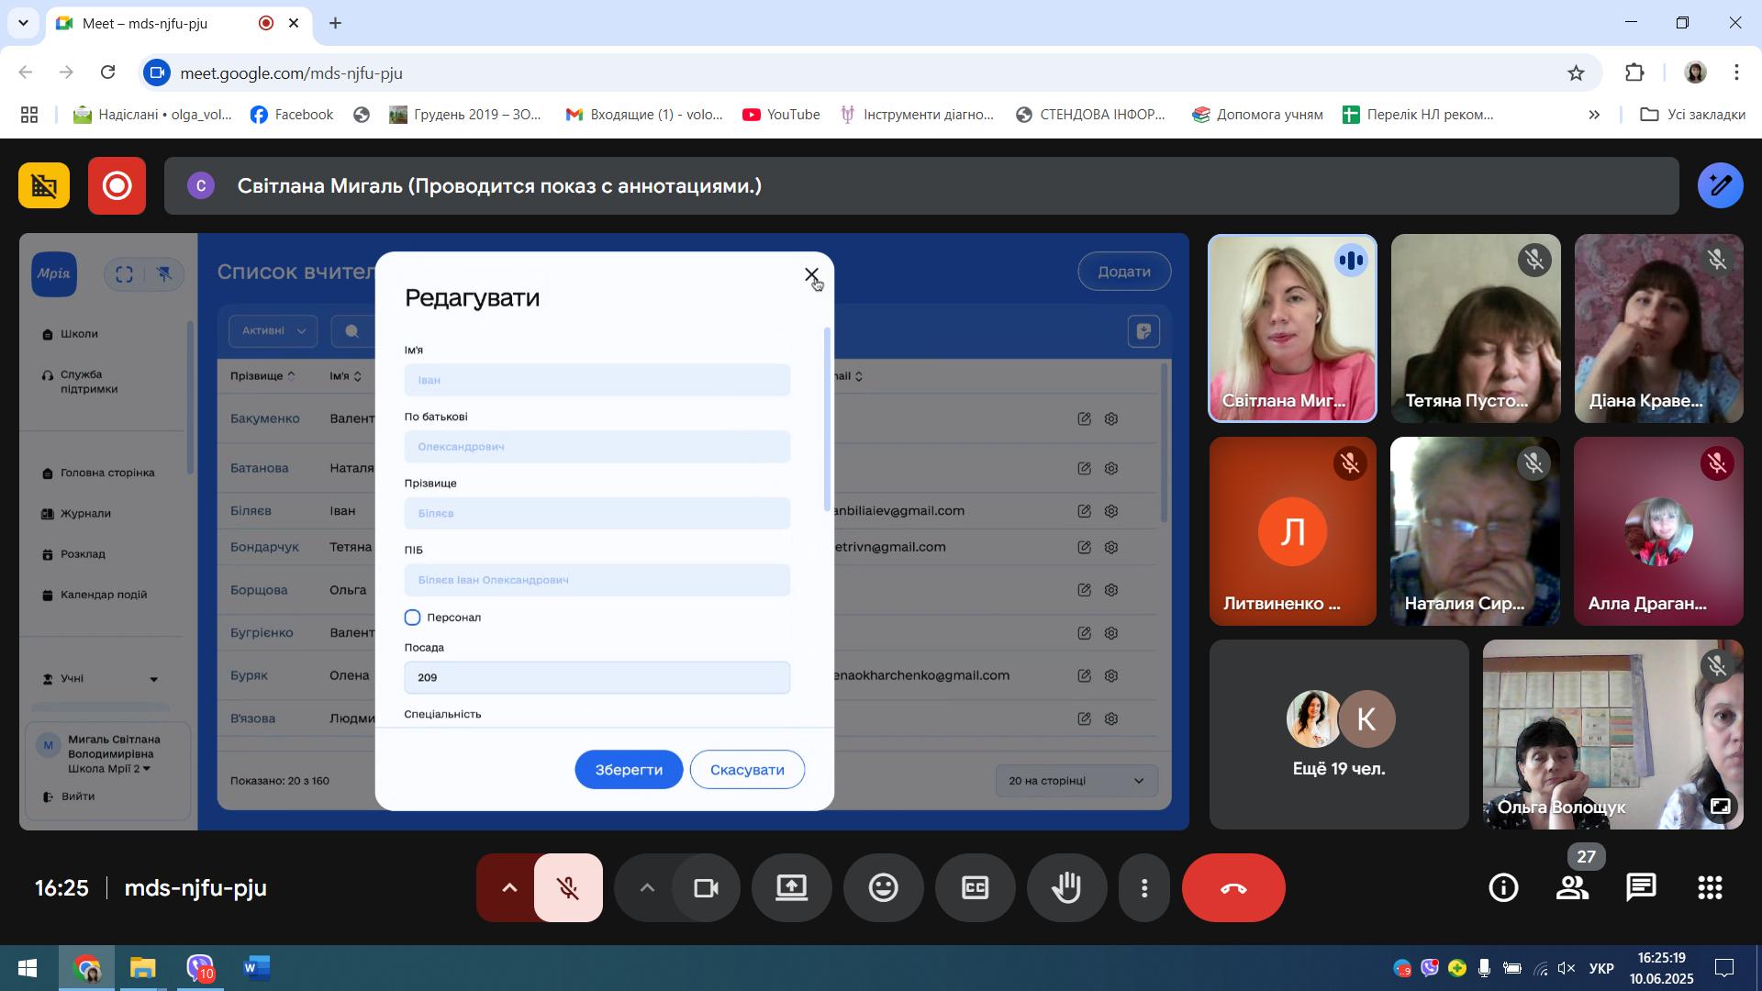This screenshot has height=991, width=1762.
Task: Open the 20 на сторінці dropdown
Action: point(1076,781)
